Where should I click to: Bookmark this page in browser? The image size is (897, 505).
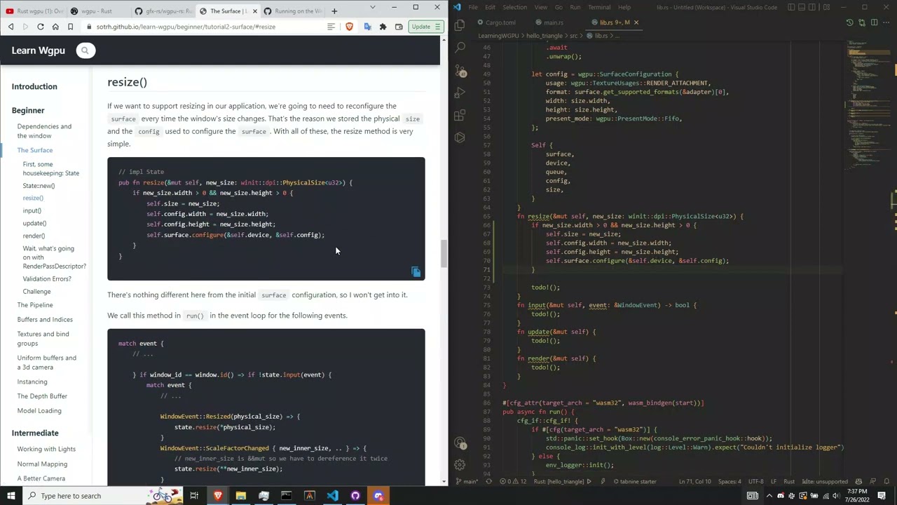pos(70,27)
